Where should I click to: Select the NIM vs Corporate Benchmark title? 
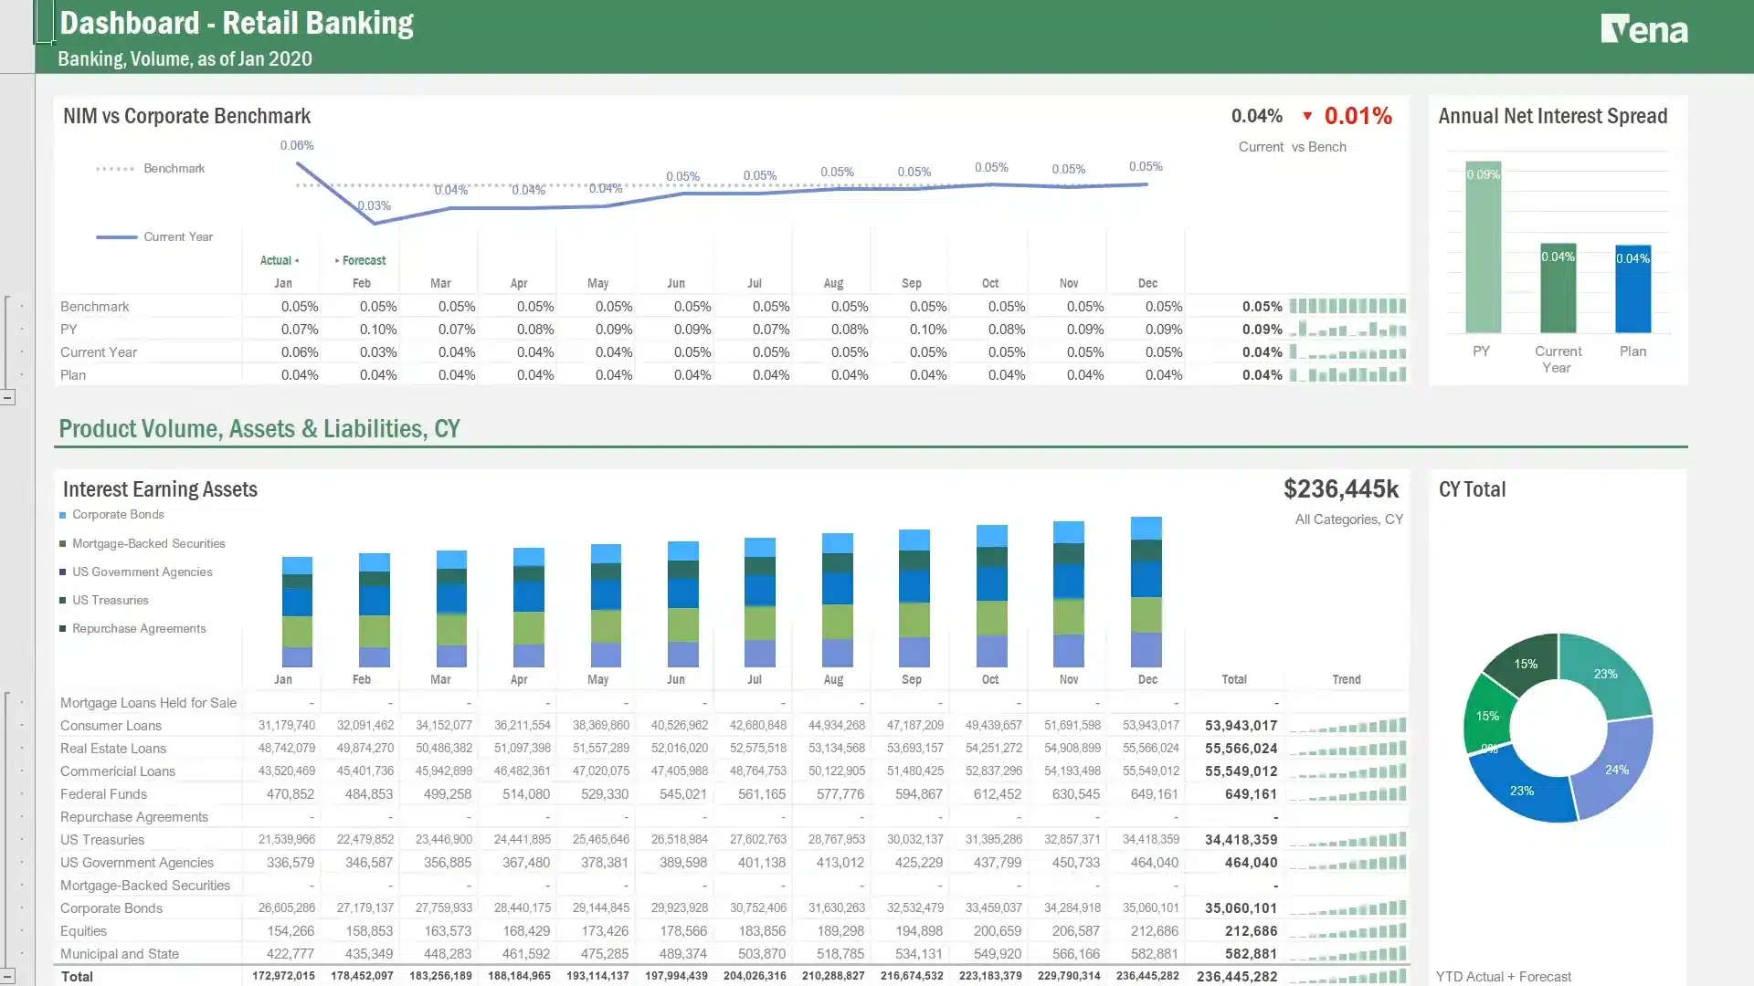[x=186, y=116]
